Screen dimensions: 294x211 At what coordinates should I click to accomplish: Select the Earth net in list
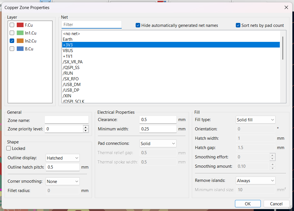(68, 39)
